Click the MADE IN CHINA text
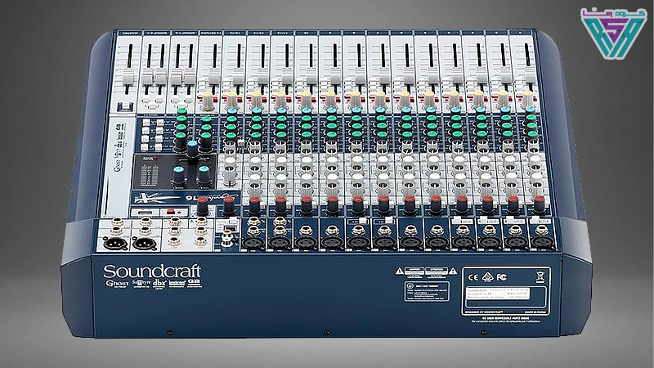This screenshot has height=368, width=654. tap(534, 312)
